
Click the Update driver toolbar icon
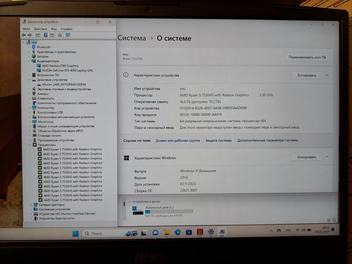point(60,35)
